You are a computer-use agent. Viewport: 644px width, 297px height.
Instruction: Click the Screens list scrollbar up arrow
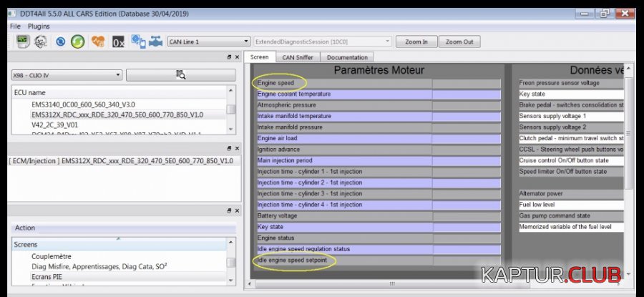(x=231, y=243)
